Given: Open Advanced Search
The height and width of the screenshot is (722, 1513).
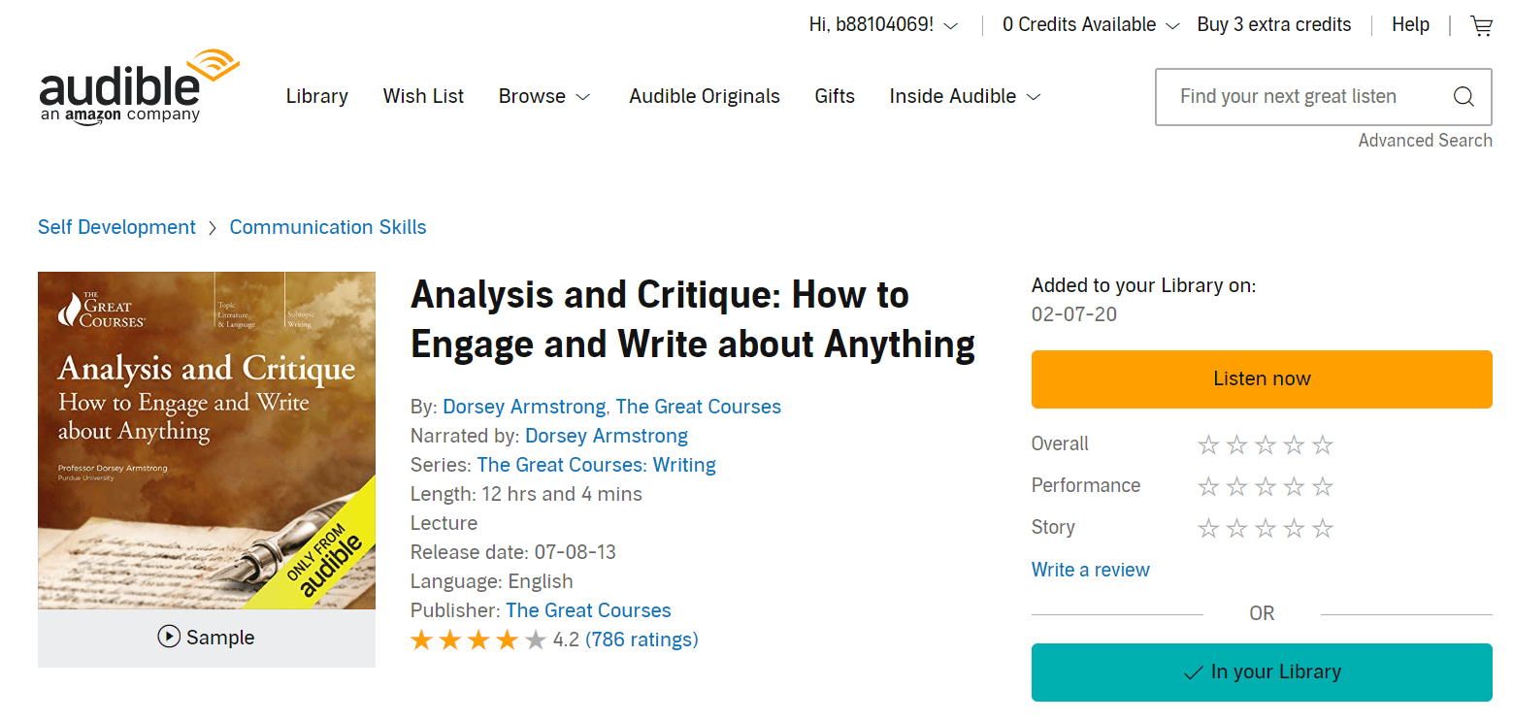Looking at the screenshot, I should (1426, 141).
